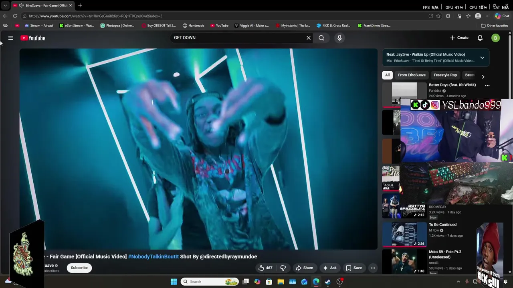Open the Windows Start menu
The height and width of the screenshot is (288, 513).
pos(174,282)
